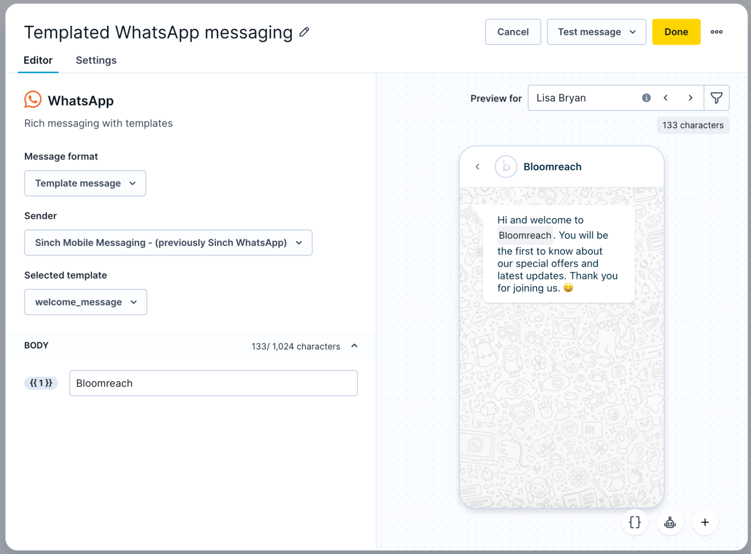Click the pencil icon to rename title
The image size is (751, 554).
pyautogui.click(x=304, y=32)
